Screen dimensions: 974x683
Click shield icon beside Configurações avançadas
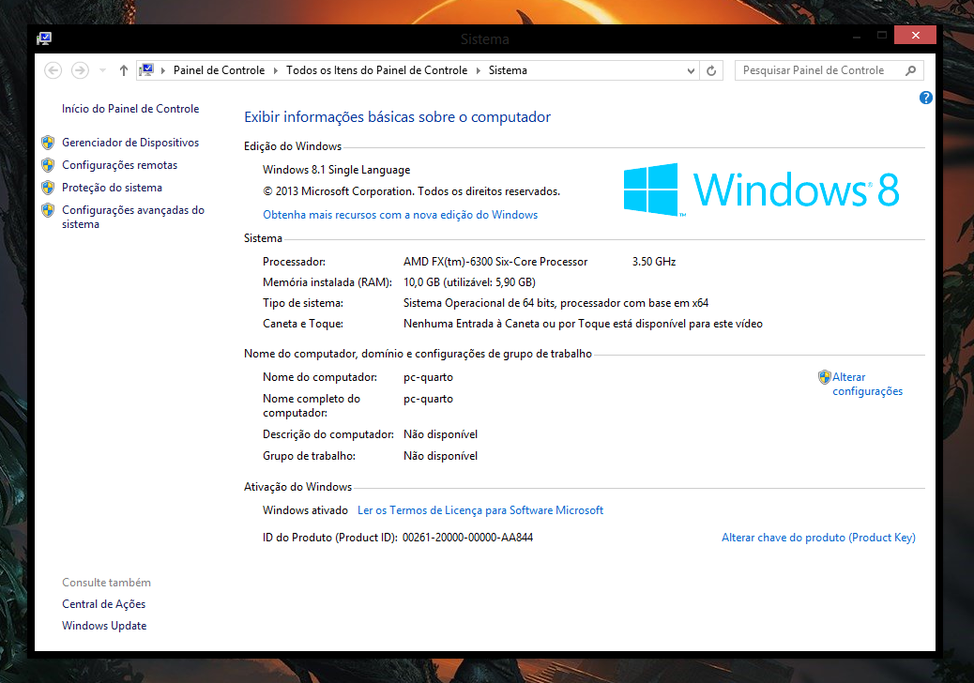pyautogui.click(x=48, y=210)
